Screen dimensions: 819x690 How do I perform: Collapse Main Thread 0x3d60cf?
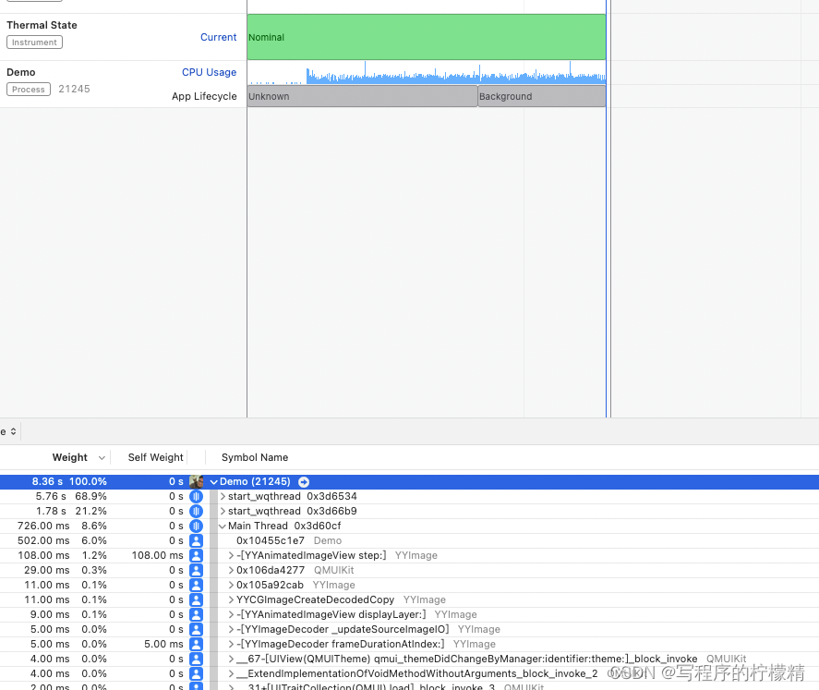(222, 526)
